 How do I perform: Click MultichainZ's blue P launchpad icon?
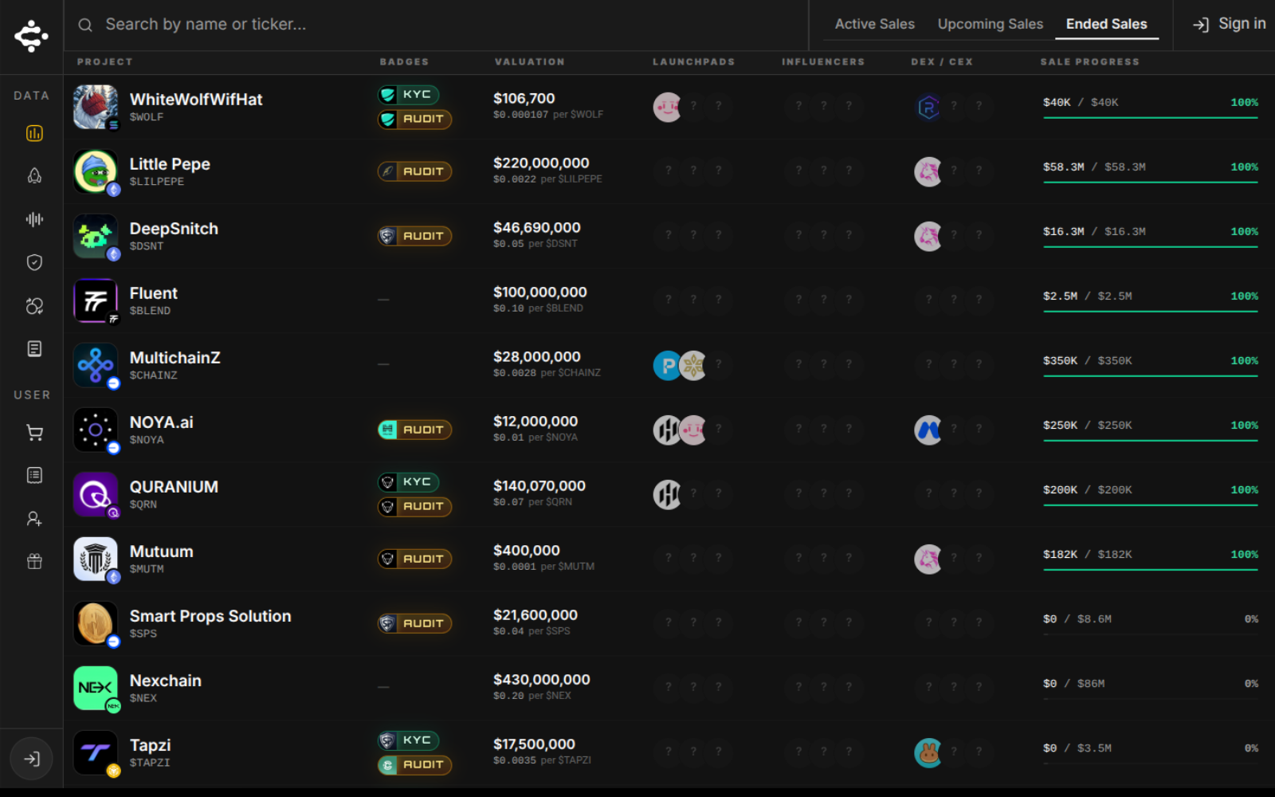[x=667, y=366]
